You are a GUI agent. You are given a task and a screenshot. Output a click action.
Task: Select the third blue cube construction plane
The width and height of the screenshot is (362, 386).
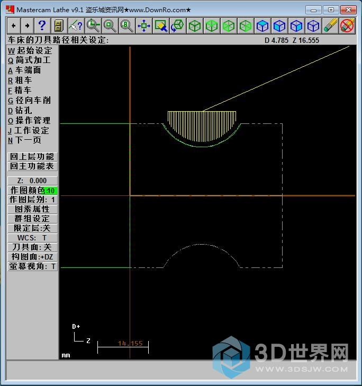296,25
